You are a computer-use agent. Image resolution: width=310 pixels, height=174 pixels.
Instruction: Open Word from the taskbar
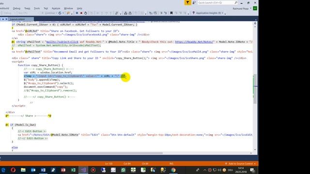43,170
